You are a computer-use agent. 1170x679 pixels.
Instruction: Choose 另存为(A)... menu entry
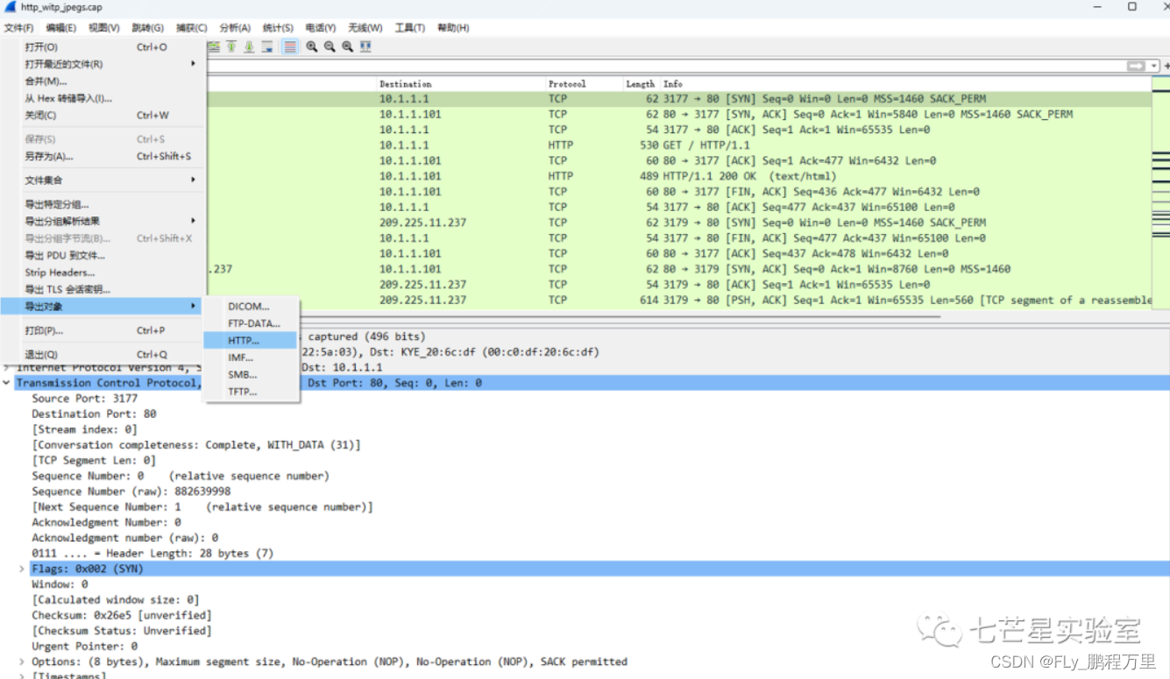tap(101, 156)
